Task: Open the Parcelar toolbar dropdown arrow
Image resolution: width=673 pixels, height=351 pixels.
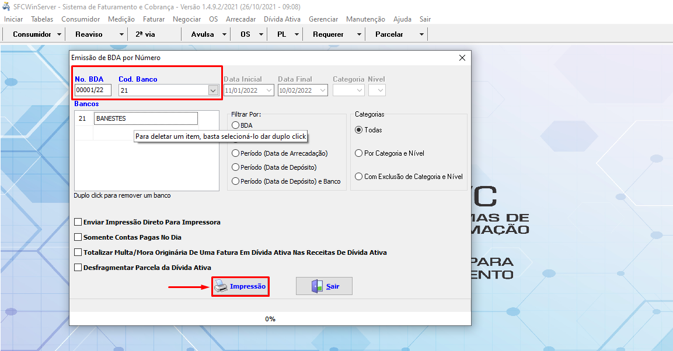Action: 421,34
